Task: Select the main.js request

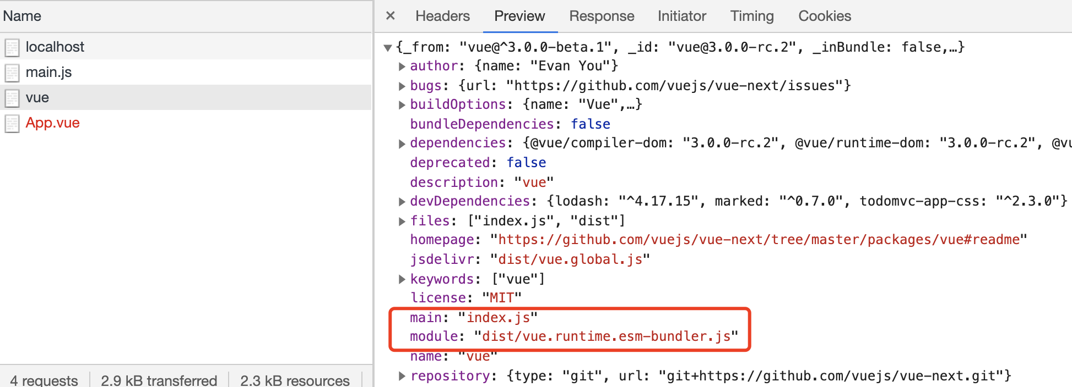Action: [x=186, y=72]
